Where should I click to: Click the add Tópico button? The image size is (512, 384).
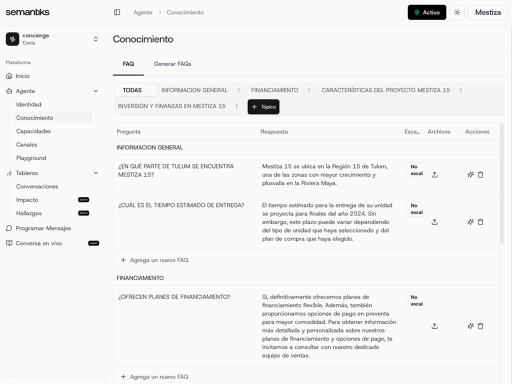coord(263,106)
